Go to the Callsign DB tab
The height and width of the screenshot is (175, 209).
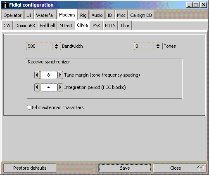click(x=141, y=15)
